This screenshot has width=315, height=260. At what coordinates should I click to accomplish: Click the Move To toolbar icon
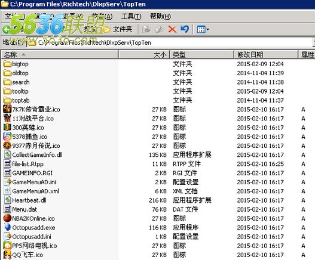click(x=146, y=29)
